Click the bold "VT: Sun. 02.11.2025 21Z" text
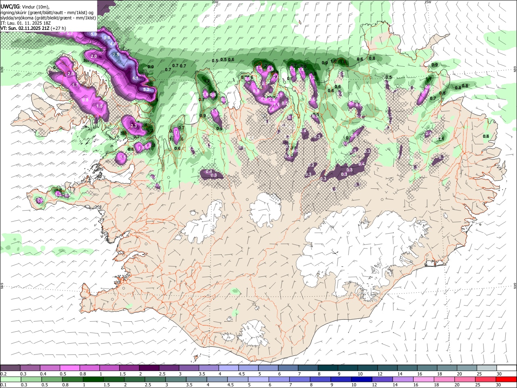Screen dimensions: 517x388 tap(25, 28)
